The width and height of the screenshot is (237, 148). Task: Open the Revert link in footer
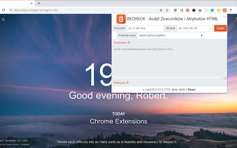(192, 90)
